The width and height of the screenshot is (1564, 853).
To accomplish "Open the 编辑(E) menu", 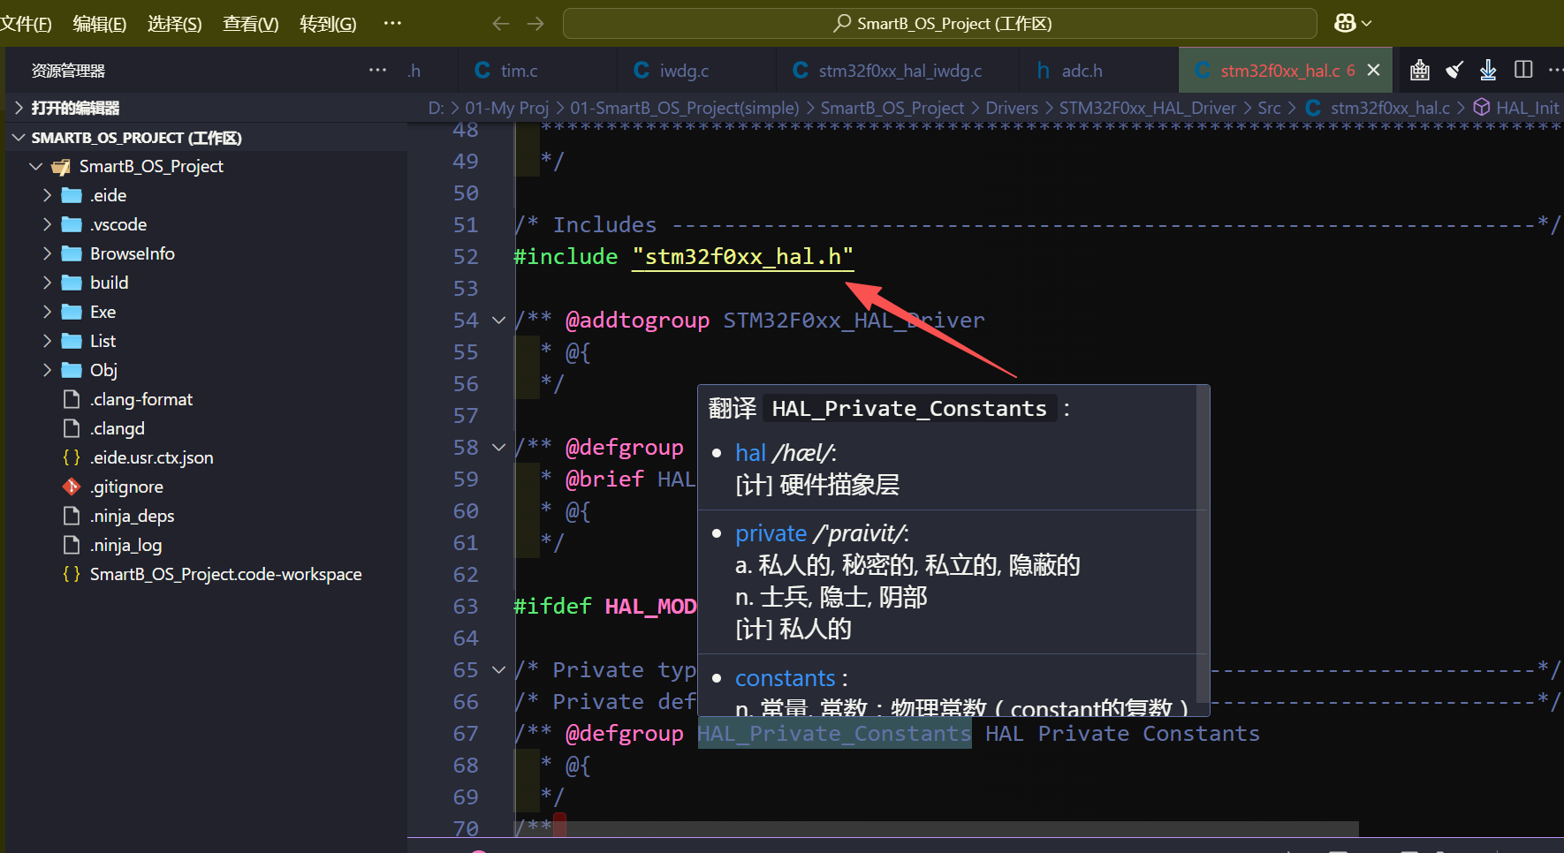I will coord(99,24).
